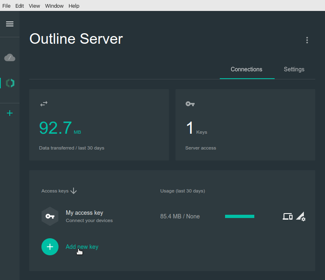Open the Edit menu
The height and width of the screenshot is (280, 325).
point(19,6)
